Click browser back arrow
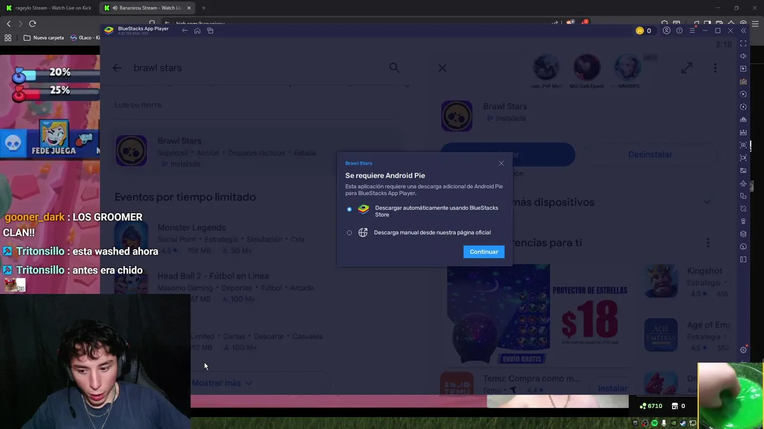This screenshot has height=429, width=764. click(x=8, y=24)
